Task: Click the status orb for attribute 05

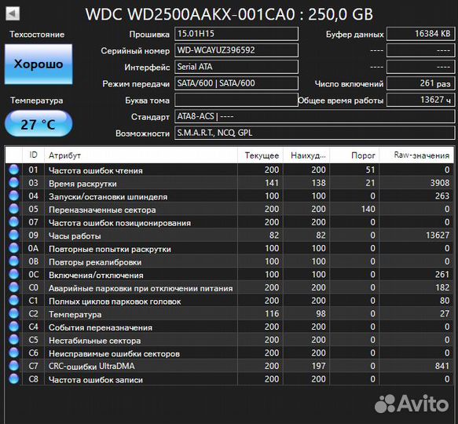Action: pyautogui.click(x=13, y=209)
